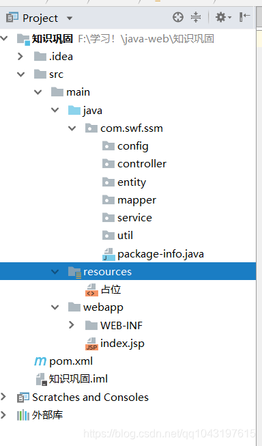Select the pom.xml file name
This screenshot has width=262, height=446.
point(71,361)
